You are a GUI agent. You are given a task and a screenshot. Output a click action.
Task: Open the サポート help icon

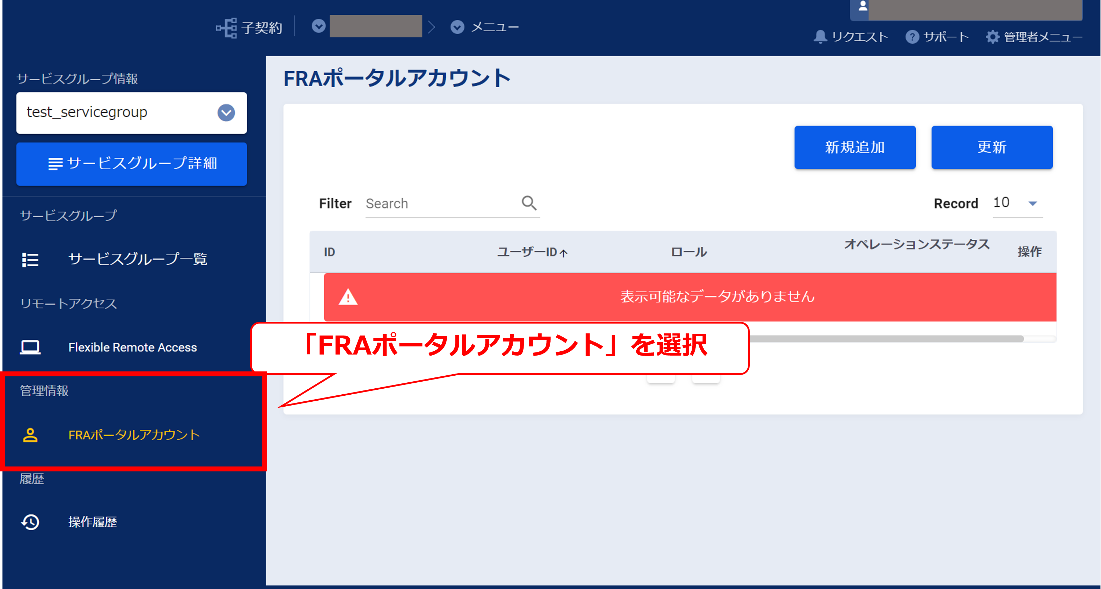[x=913, y=37]
